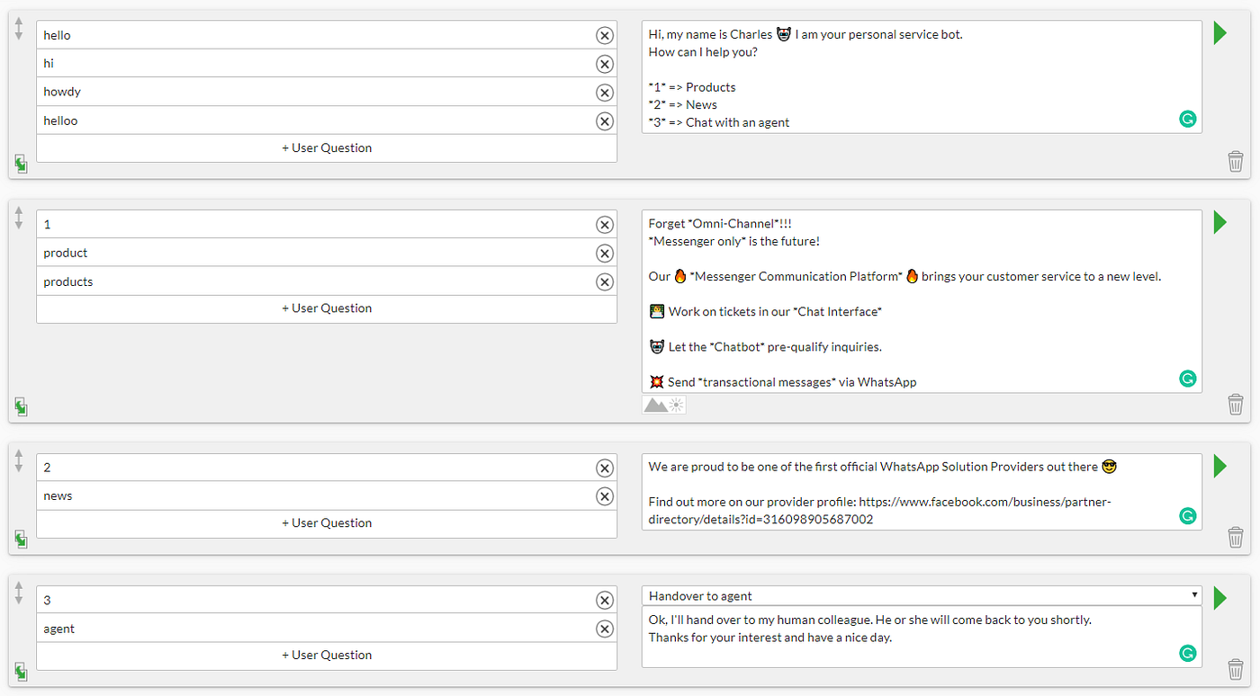Remove the "products" user question
1260x696 pixels.
(x=605, y=282)
